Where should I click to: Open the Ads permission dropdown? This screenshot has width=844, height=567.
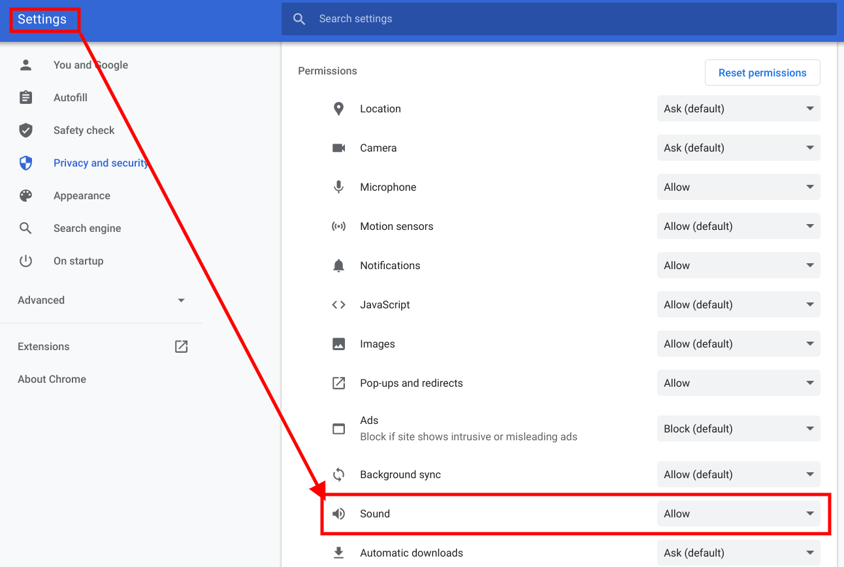tap(738, 429)
